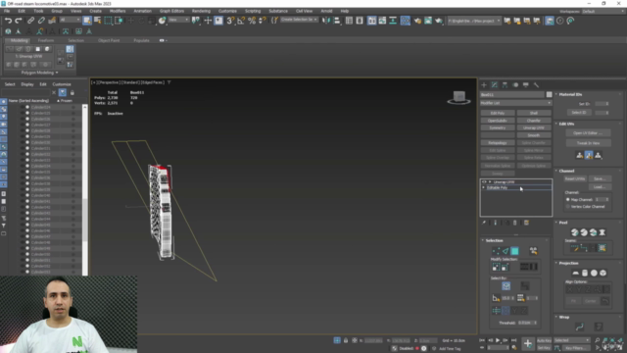Viewport: 627px width, 353px height.
Task: Select Map Channel radio button
Action: tap(568, 199)
